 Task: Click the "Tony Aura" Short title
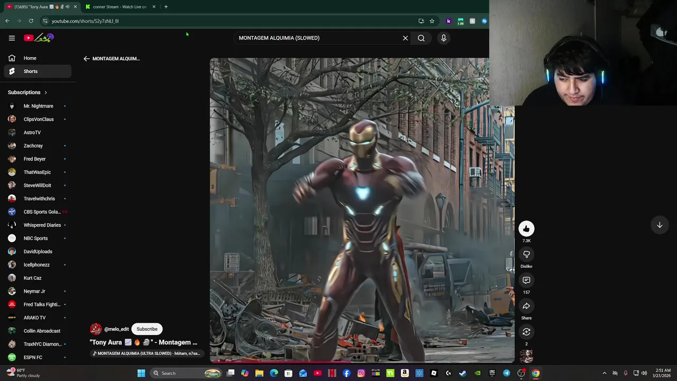tap(143, 342)
